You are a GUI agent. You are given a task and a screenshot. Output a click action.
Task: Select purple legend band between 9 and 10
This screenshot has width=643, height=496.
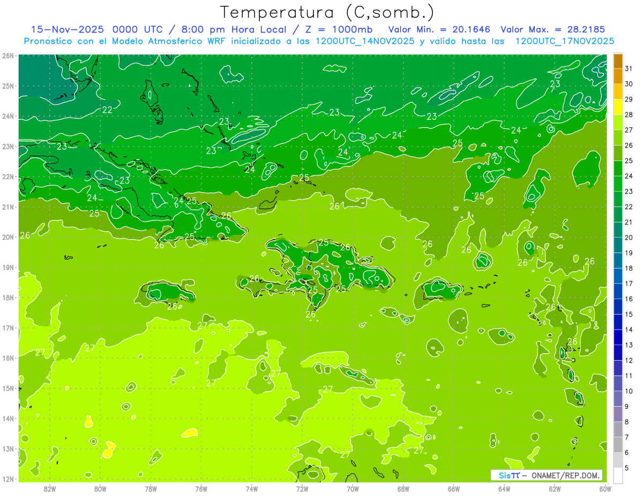[x=618, y=399]
